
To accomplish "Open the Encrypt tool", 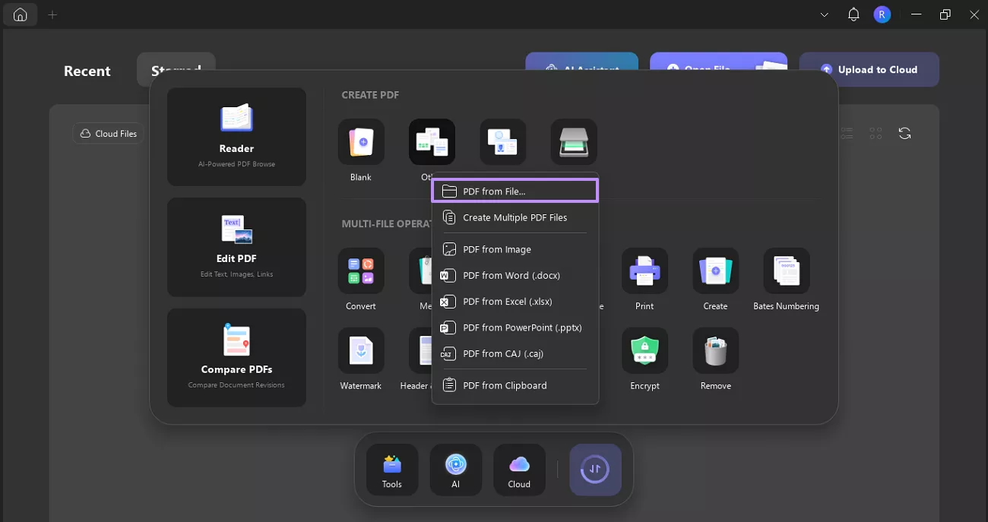I will tap(644, 350).
